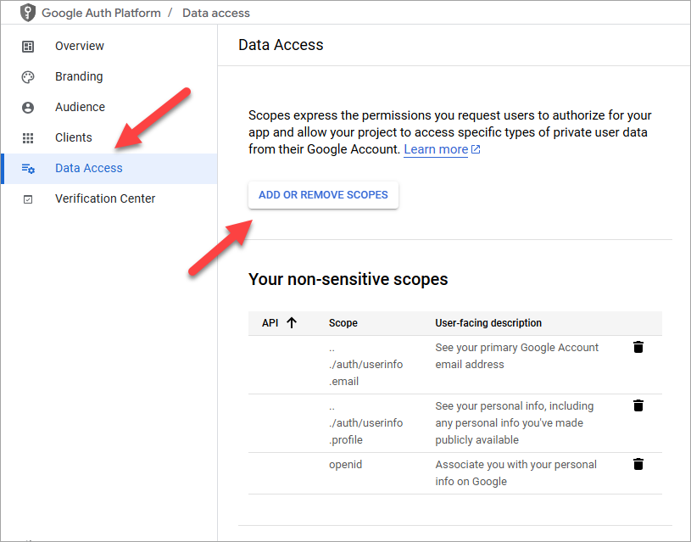Click Add or Remove Scopes button
The width and height of the screenshot is (691, 542).
click(323, 195)
